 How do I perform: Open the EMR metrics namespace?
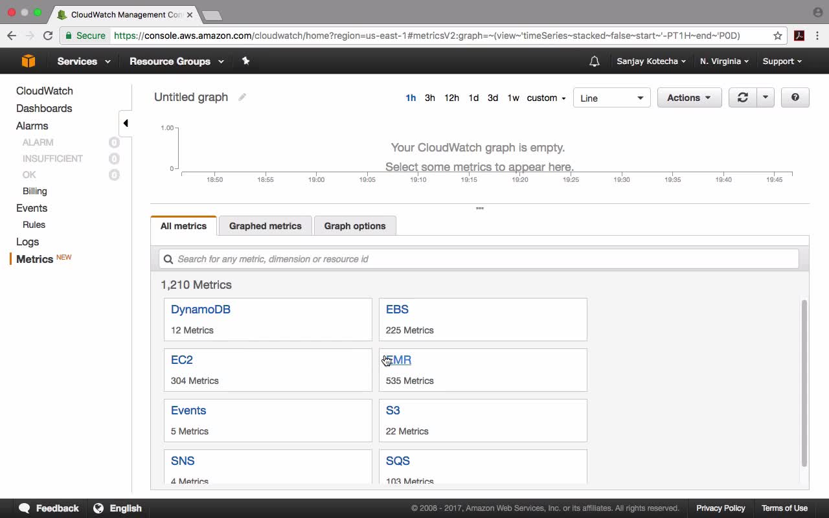tap(398, 360)
